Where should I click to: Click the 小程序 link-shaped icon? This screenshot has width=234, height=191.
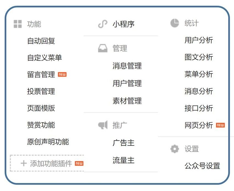pyautogui.click(x=103, y=24)
